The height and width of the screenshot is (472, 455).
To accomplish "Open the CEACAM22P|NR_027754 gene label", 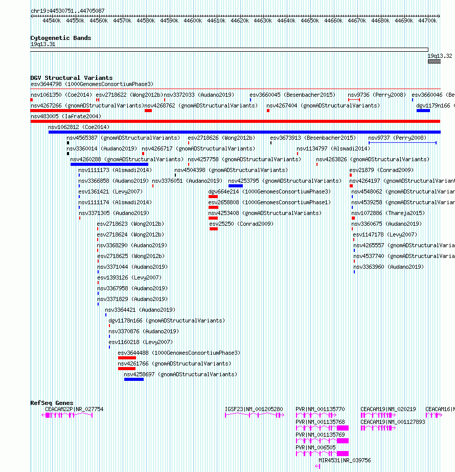I will click(x=74, y=409).
